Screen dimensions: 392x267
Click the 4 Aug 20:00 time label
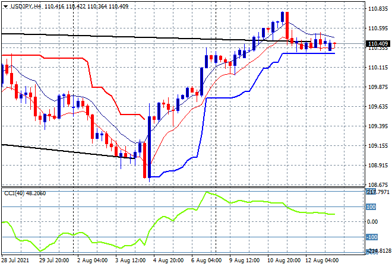point(169,260)
